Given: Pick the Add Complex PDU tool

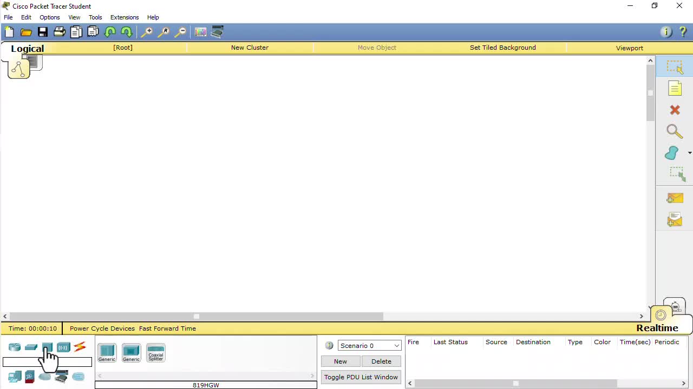Looking at the screenshot, I should click(x=675, y=219).
